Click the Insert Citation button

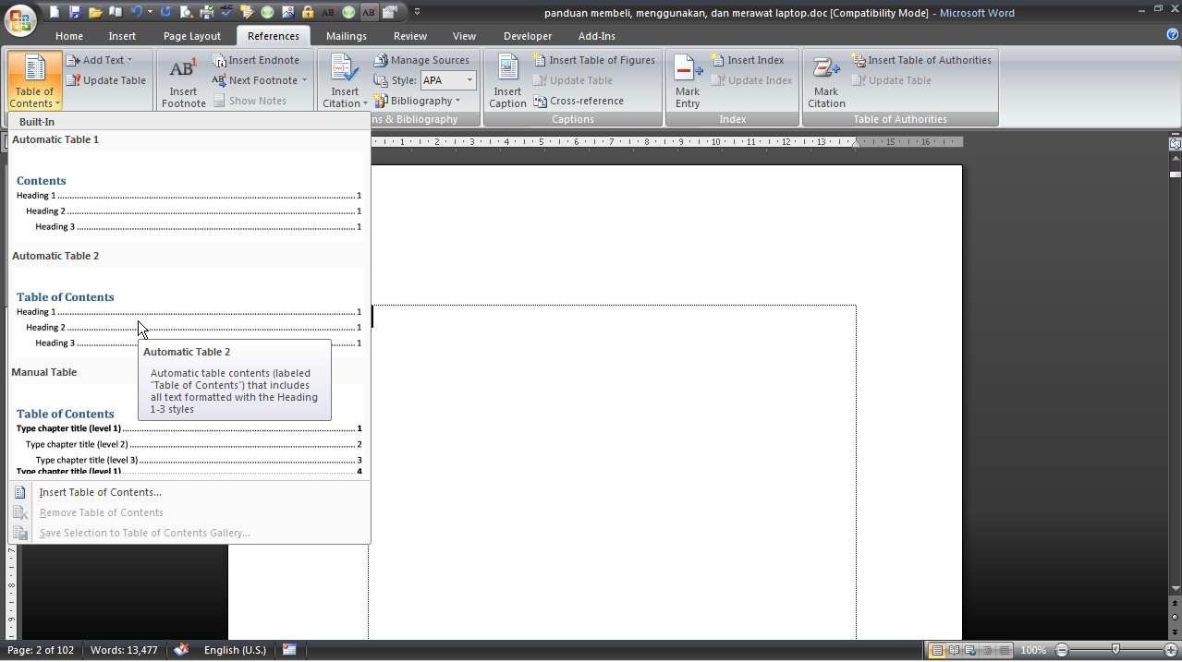345,82
